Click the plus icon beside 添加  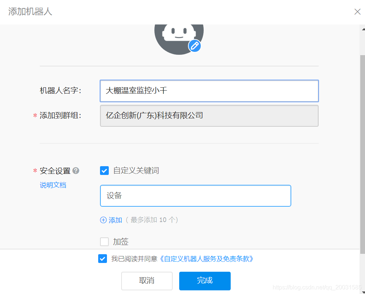coord(103,220)
